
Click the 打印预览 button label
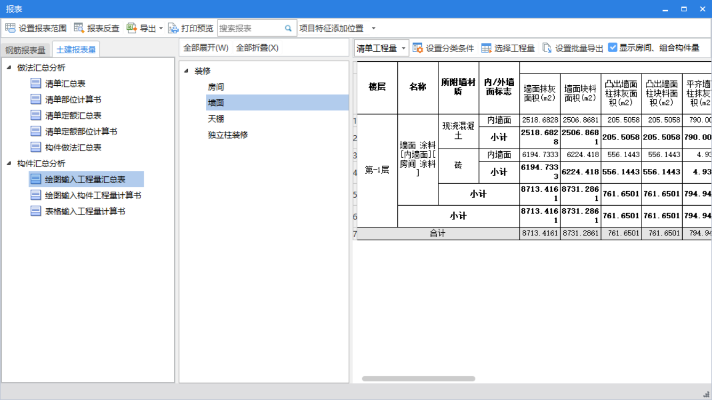[197, 28]
